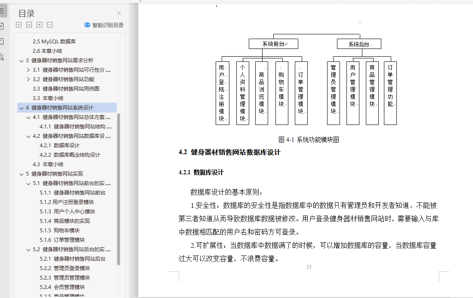473x298 pixels.
Task: Select 5.2.2 管理员登录模块 entry
Action: (x=65, y=268)
